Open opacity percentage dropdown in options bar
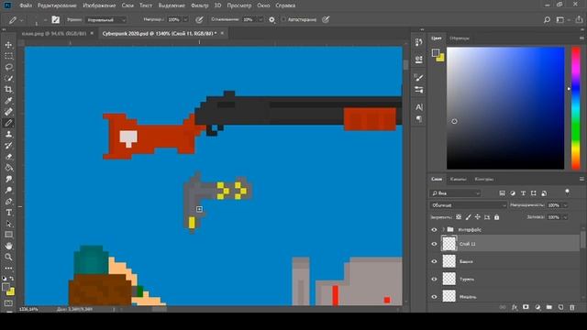 pos(185,19)
